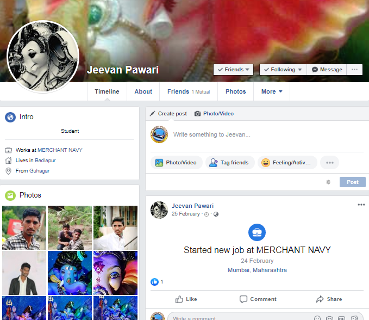Expand the More tab dropdown
This screenshot has width=369, height=320.
(272, 91)
